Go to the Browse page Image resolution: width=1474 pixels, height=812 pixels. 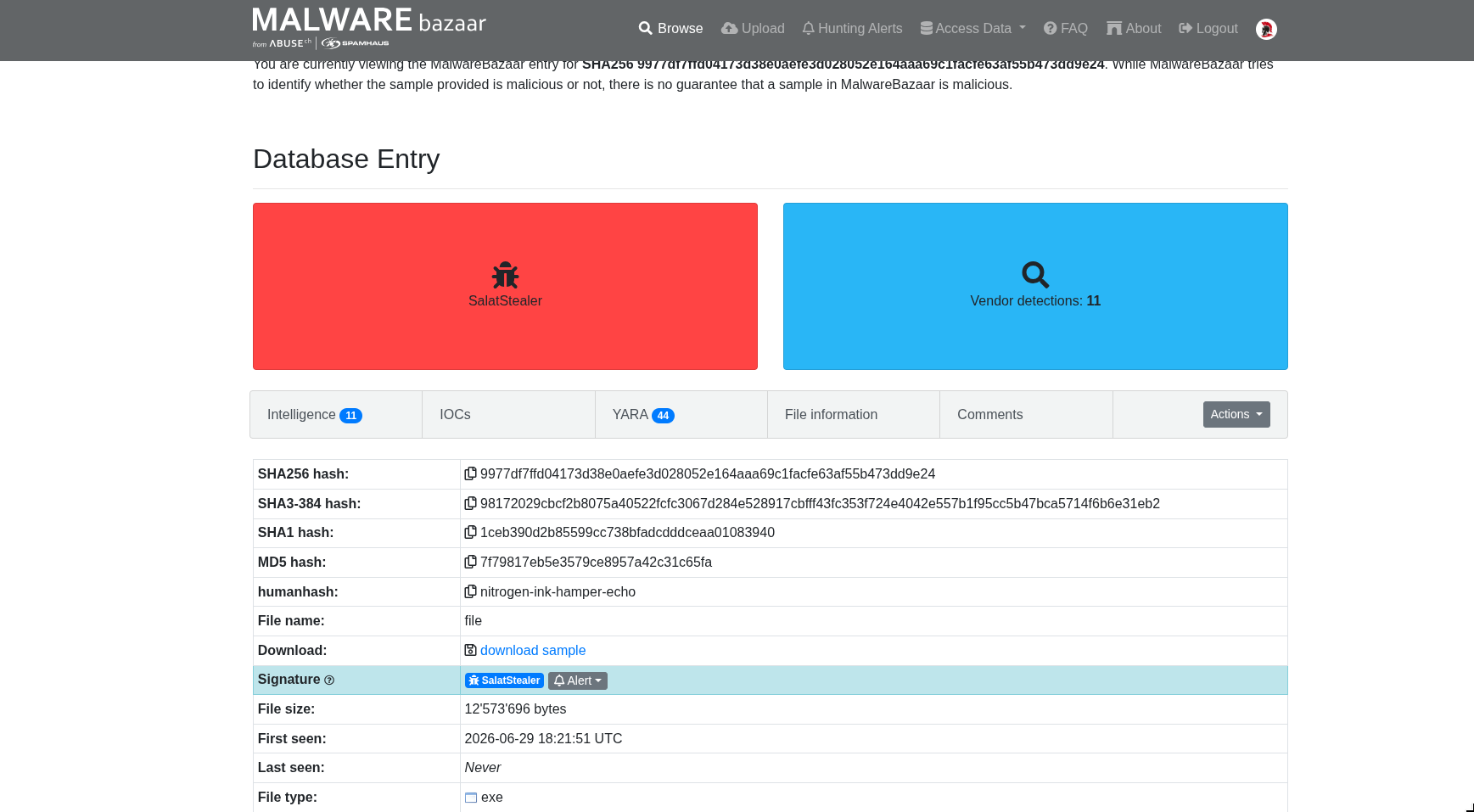(671, 28)
